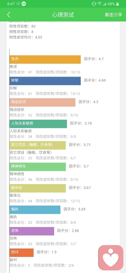Tap the Wi-Fi status icon
The image size is (126, 273).
click(99, 4)
